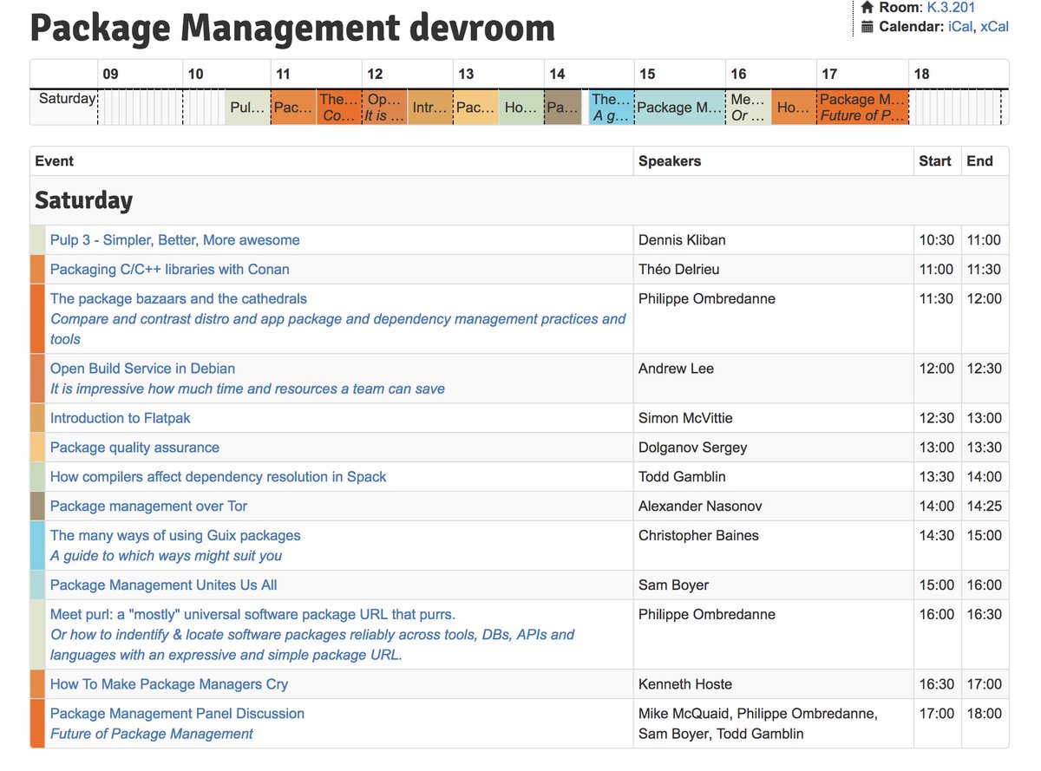The image size is (1041, 771).
Task: Open Package quality assurance talk
Action: [x=134, y=448]
